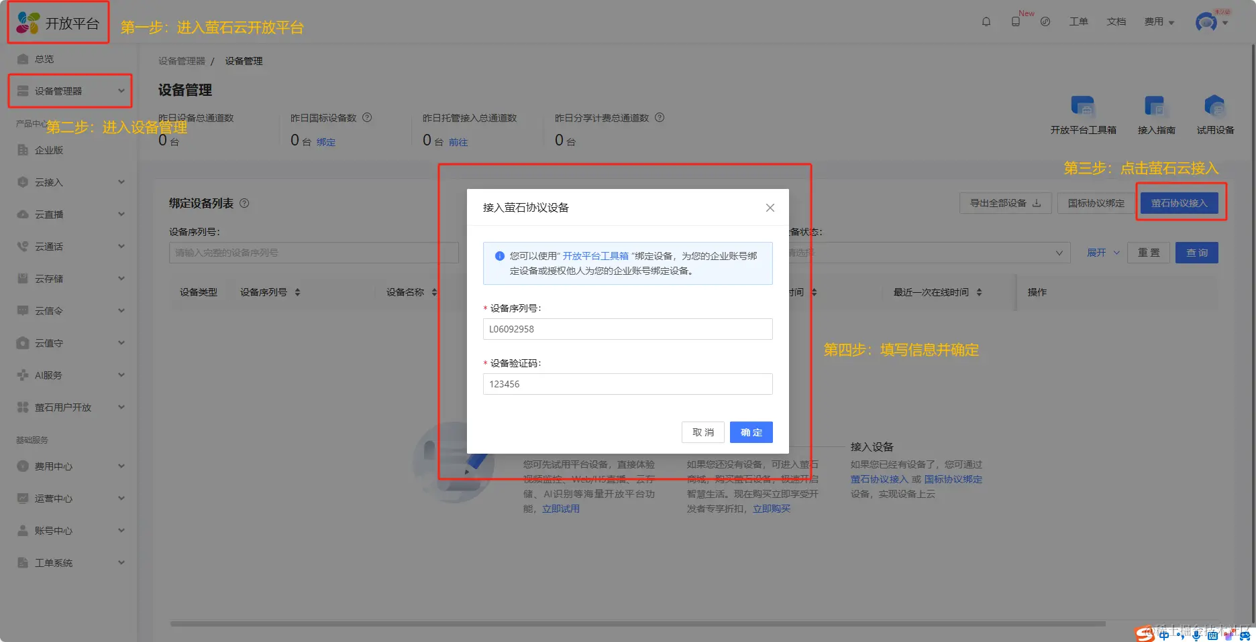Click the 立即购买 link
The image size is (1256, 642).
pos(772,509)
